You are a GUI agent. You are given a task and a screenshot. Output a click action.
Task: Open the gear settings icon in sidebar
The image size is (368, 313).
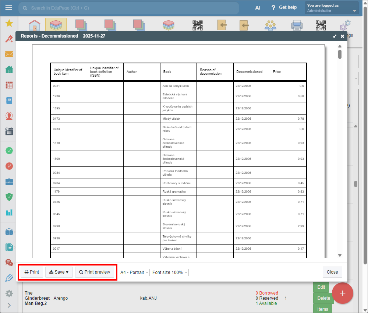[x=9, y=293]
